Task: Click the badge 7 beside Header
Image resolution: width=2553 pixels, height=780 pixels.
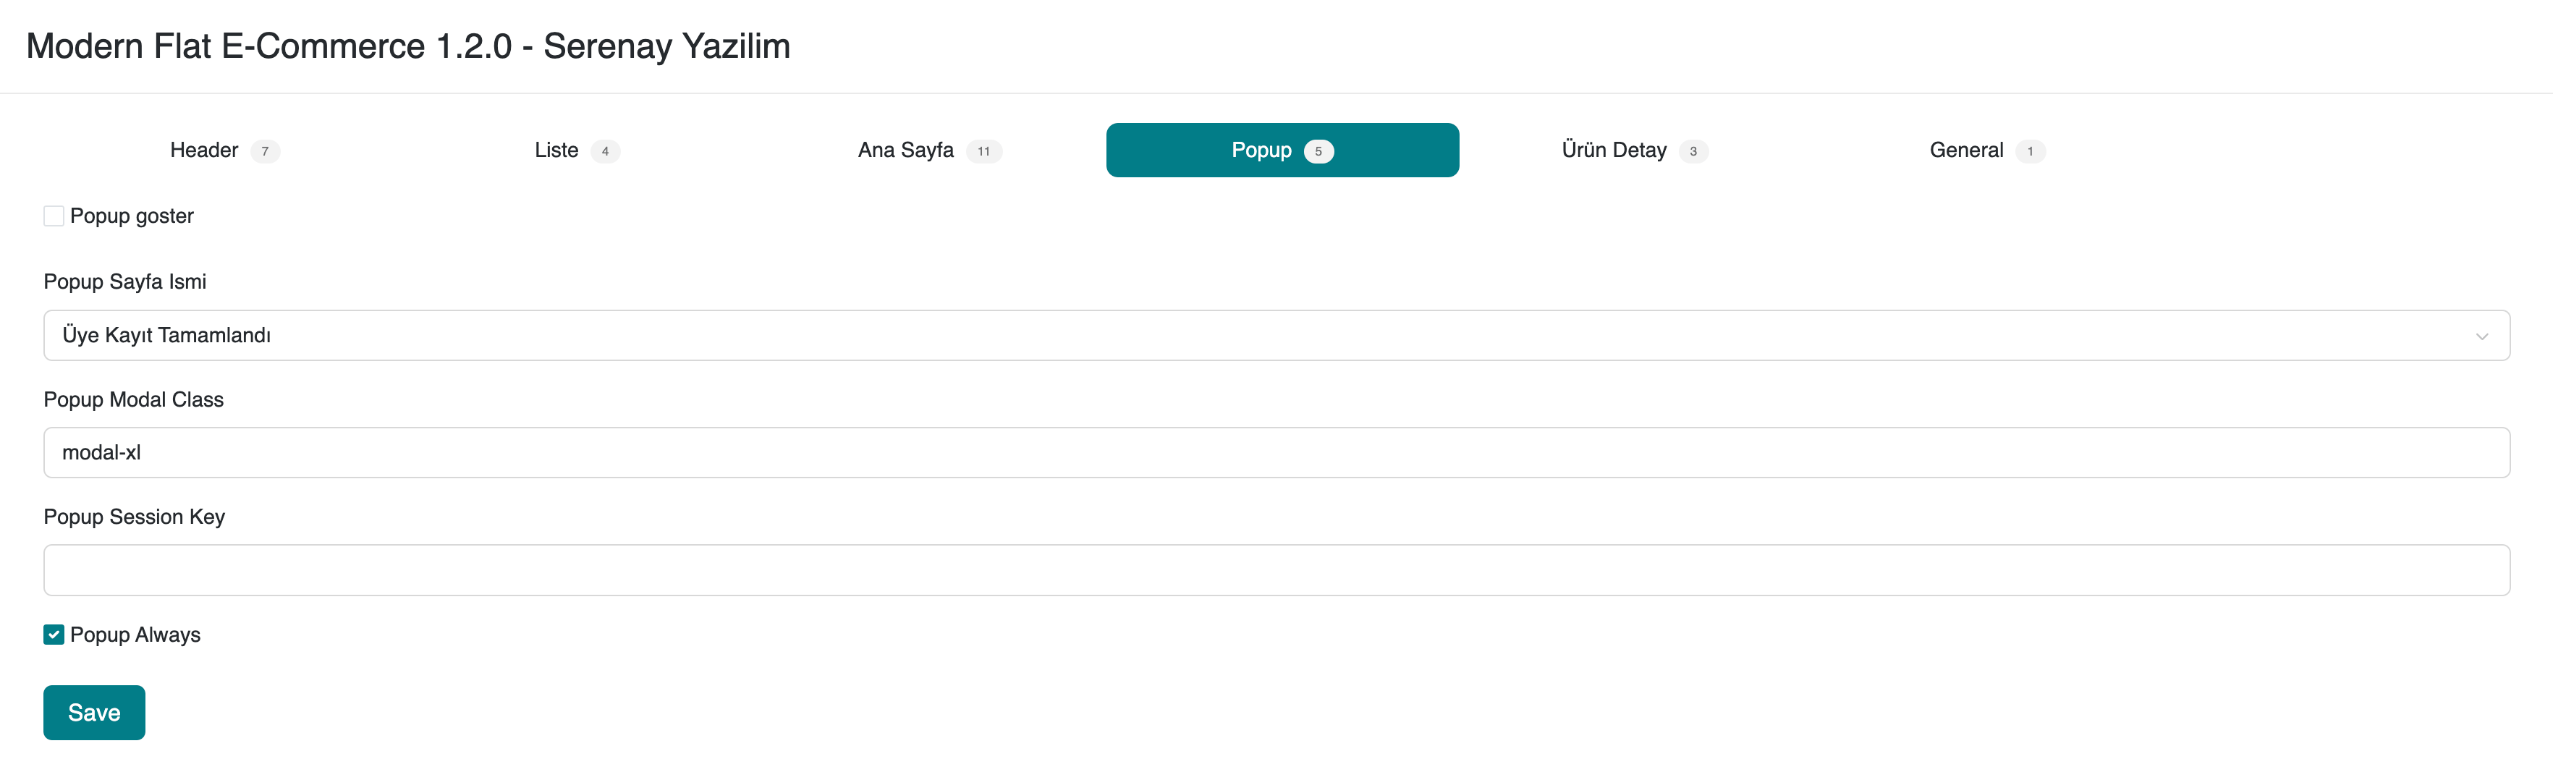Action: 265,152
